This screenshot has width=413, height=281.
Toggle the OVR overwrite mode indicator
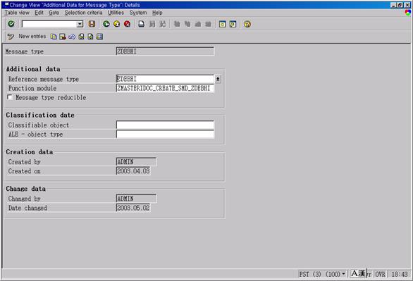[x=381, y=274]
